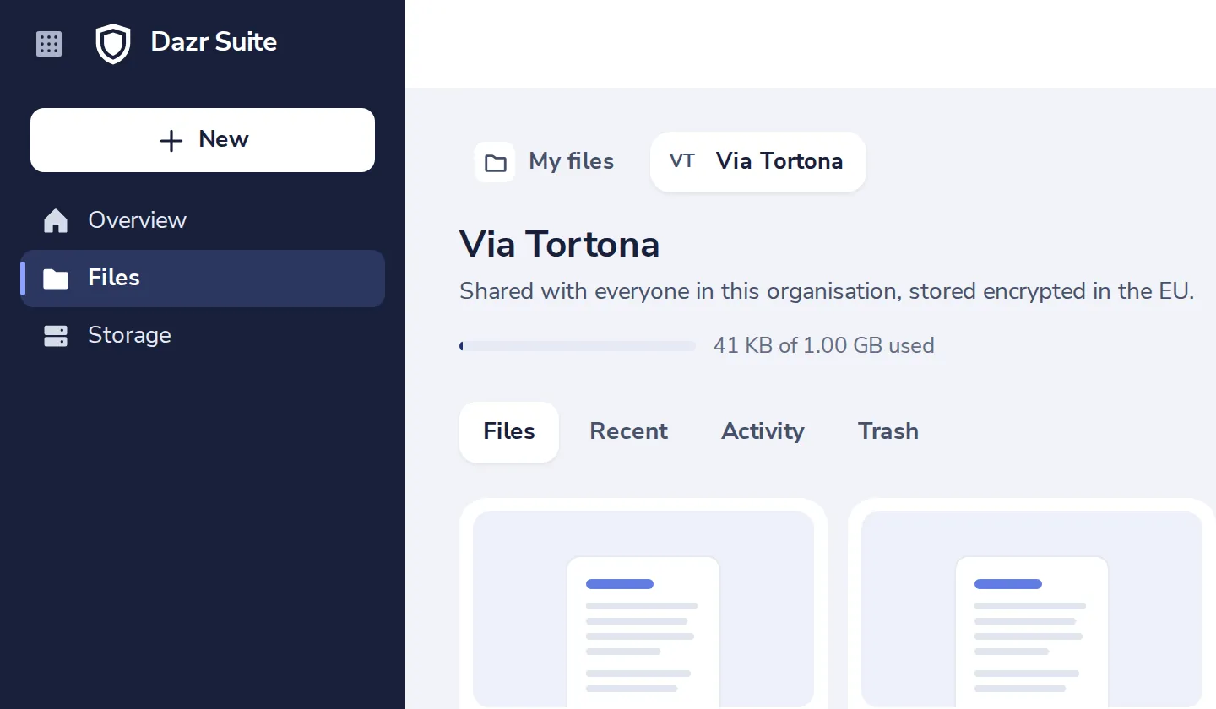Select Files in the sidebar
This screenshot has height=709, width=1216.
pyautogui.click(x=203, y=278)
